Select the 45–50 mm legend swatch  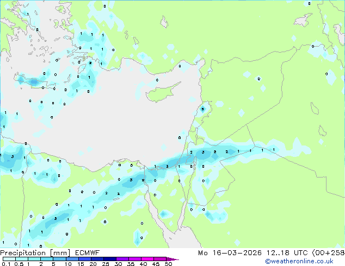(160, 259)
